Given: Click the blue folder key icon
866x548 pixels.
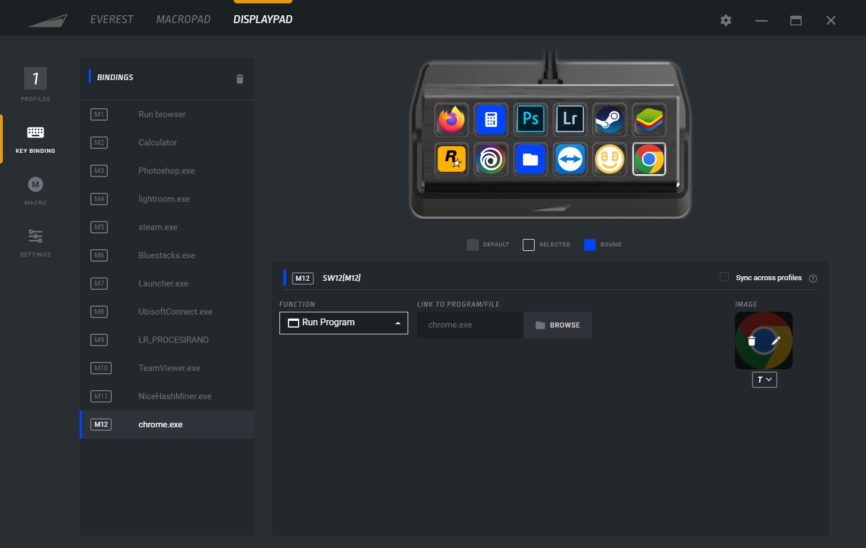Looking at the screenshot, I should pyautogui.click(x=531, y=160).
